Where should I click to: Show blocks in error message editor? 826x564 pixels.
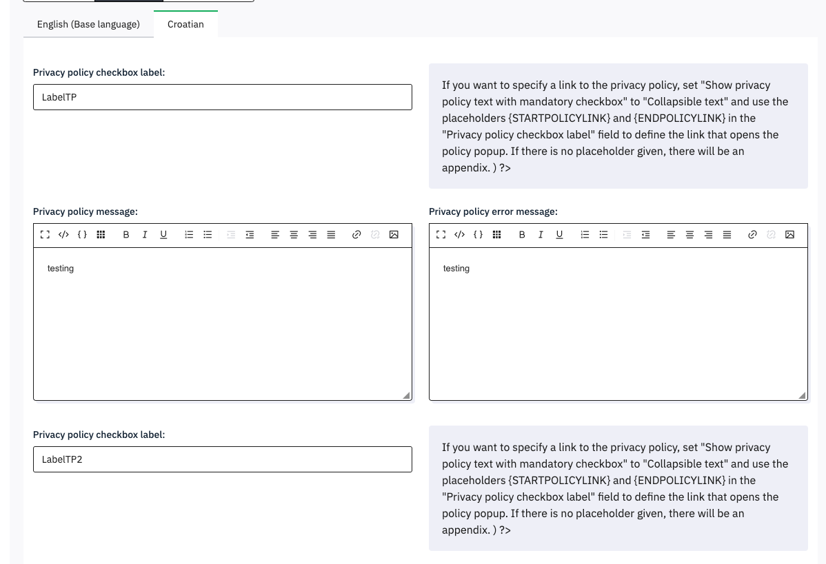tap(496, 235)
